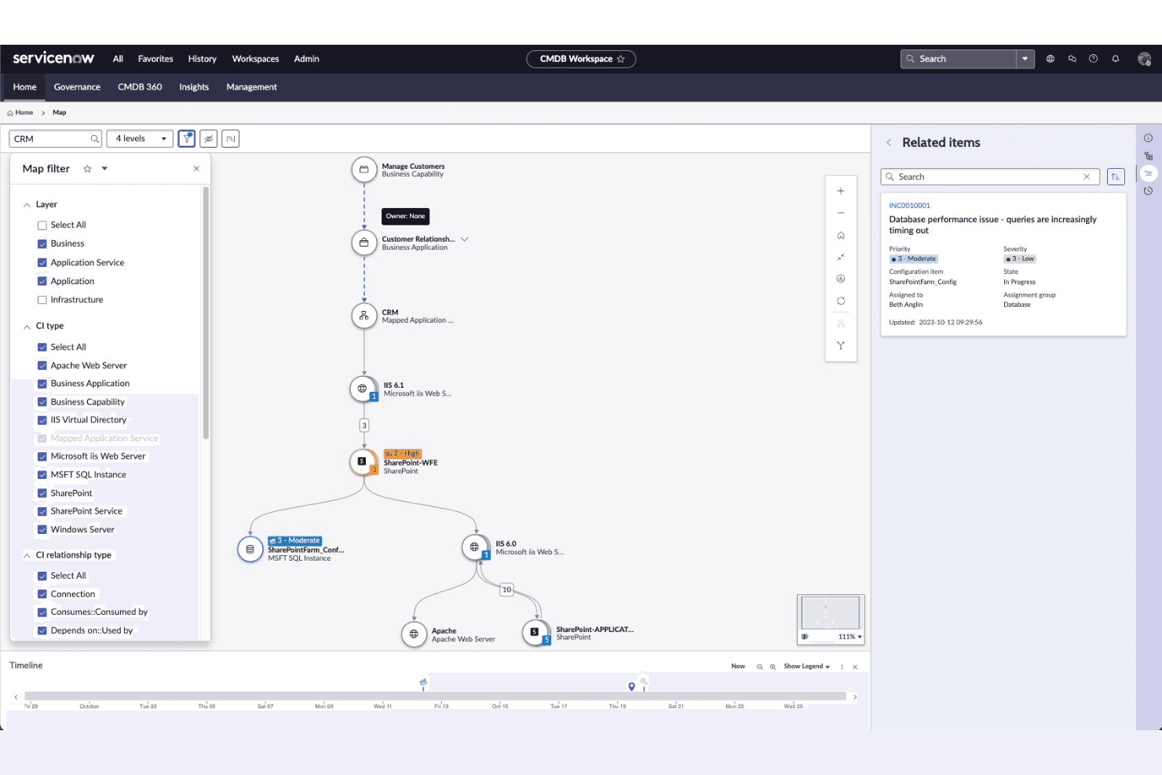The height and width of the screenshot is (775, 1162).
Task: Click the sort button in Related items
Action: tap(1116, 177)
